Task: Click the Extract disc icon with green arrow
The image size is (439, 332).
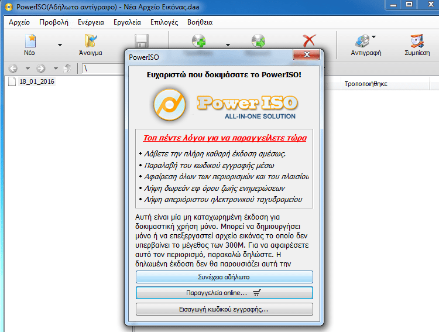Action: click(x=258, y=41)
